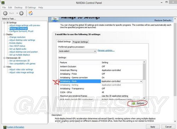
Task: Switch to the Program Settings tab
Action: (x=80, y=42)
